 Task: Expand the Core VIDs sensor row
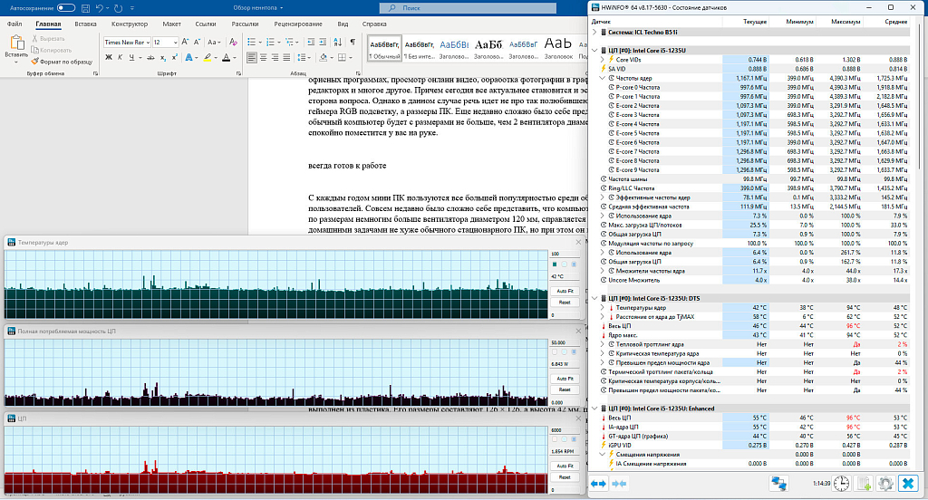coord(602,60)
